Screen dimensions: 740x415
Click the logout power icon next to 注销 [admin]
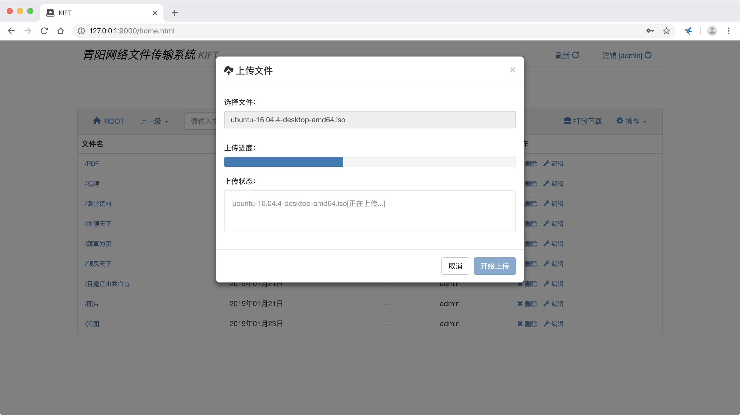648,55
